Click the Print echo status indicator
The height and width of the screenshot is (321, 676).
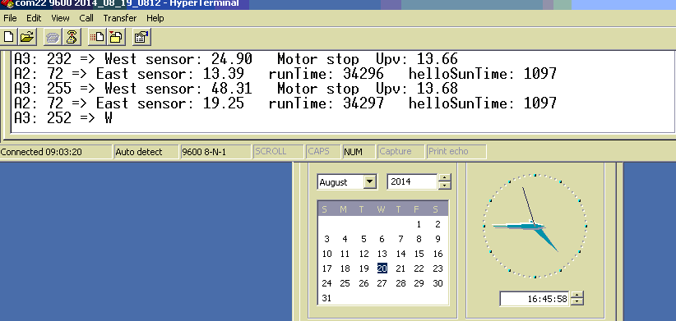click(456, 152)
